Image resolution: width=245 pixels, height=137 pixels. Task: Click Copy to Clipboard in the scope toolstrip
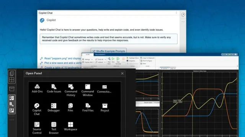click(x=147, y=58)
